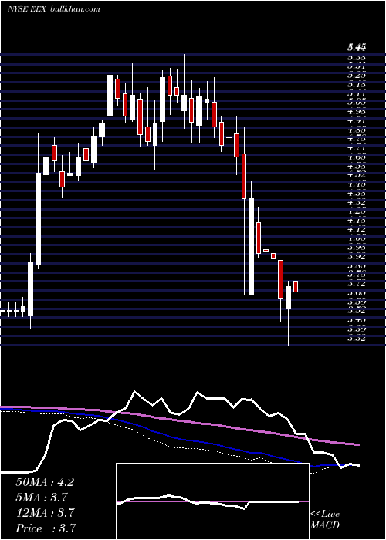Screen dimensions: 386x540
Task: Click the 4.71 price axis label
Action: coord(357,148)
